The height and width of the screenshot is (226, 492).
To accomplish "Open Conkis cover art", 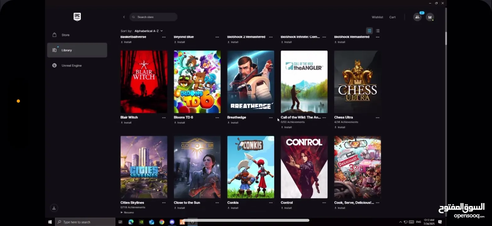I will pyautogui.click(x=251, y=167).
